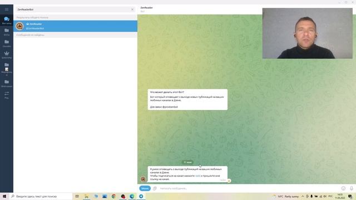Click the blue Menu bot button
This screenshot has width=356, height=200.
145,188
